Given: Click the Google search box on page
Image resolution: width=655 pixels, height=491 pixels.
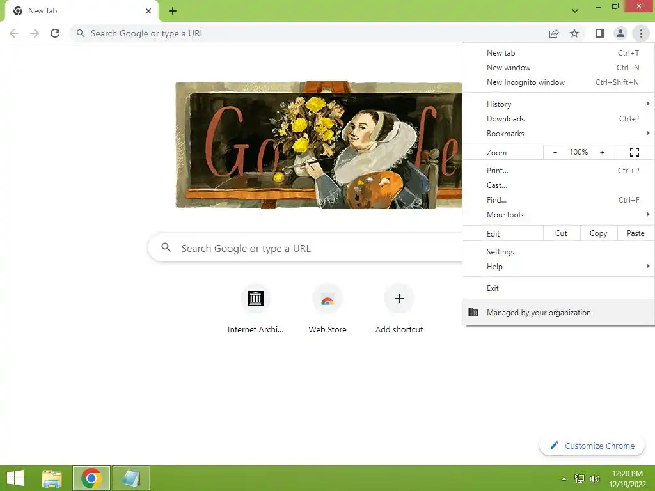Looking at the screenshot, I should (305, 249).
